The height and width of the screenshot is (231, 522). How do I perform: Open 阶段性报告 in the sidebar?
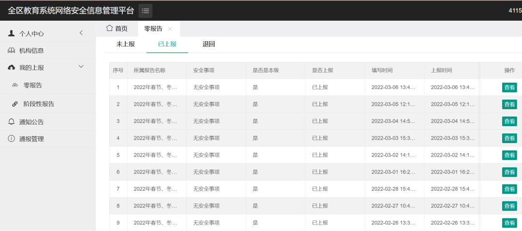(39, 104)
